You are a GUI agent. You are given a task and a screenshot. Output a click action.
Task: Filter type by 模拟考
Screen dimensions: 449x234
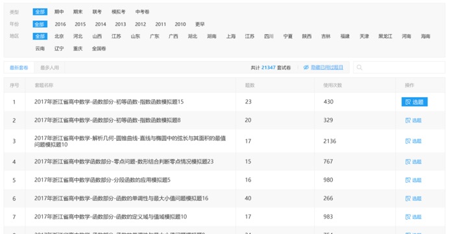click(119, 12)
